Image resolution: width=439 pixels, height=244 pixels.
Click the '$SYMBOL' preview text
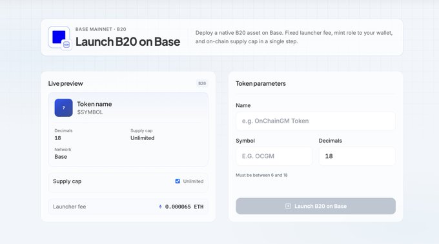pyautogui.click(x=90, y=112)
